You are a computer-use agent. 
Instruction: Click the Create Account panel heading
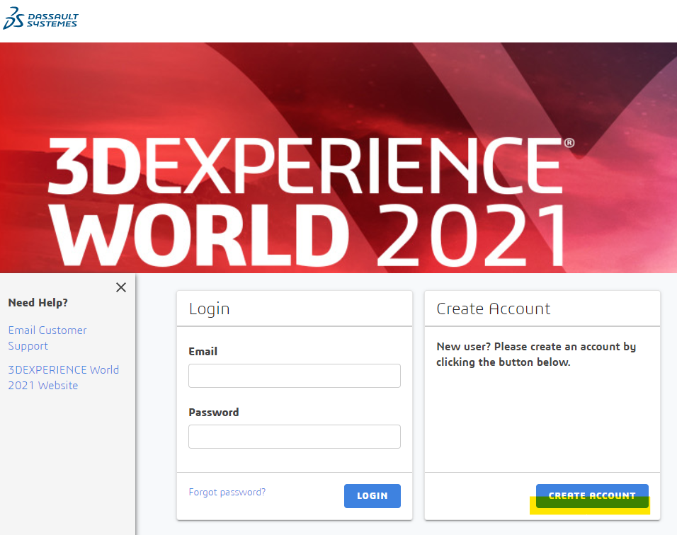(x=493, y=309)
